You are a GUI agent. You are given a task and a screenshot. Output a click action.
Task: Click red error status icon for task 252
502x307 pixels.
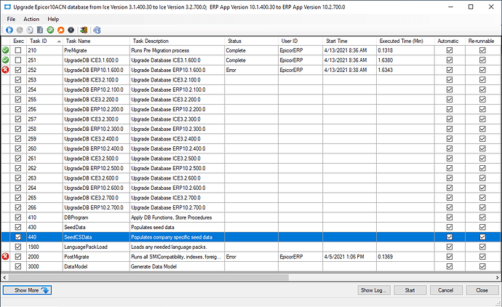click(x=5, y=70)
